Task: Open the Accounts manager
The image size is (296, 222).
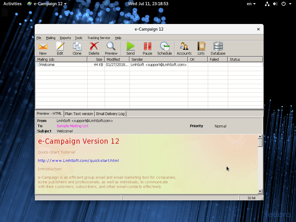Action: point(184,48)
